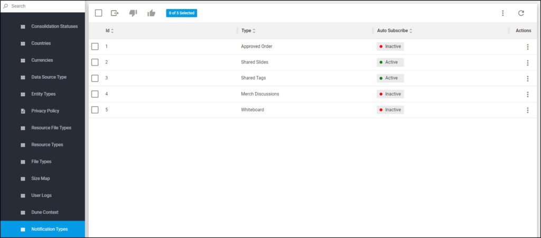Image resolution: width=541 pixels, height=238 pixels.
Task: Sort table by Type column
Action: [x=248, y=31]
